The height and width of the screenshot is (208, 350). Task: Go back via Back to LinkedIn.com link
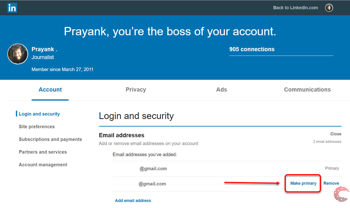point(296,8)
